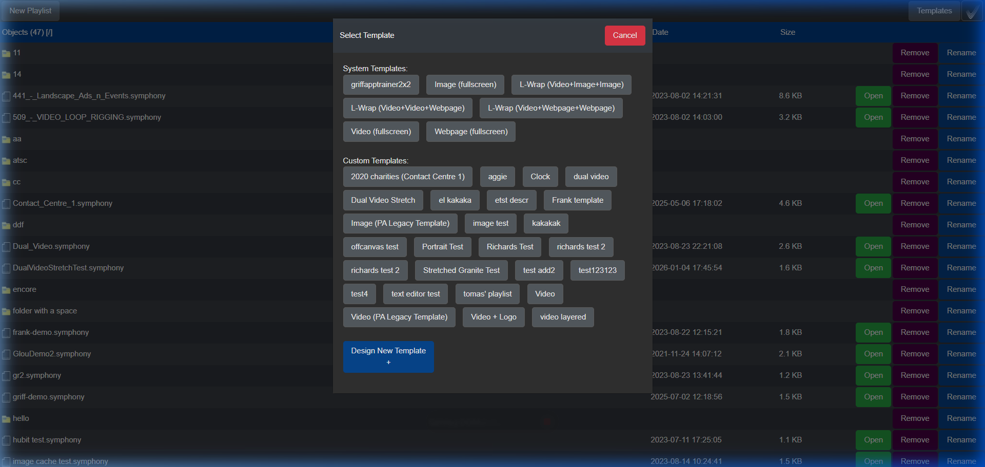The image size is (985, 467).
Task: Click folder icon for 'folder with a space'
Action: click(x=6, y=311)
